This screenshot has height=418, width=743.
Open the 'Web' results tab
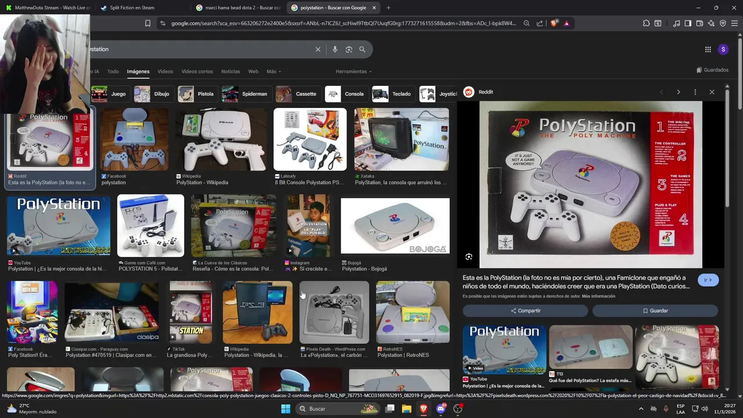[x=253, y=71]
